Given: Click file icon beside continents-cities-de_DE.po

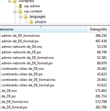Looking at the screenshot, I should click(0, 74).
